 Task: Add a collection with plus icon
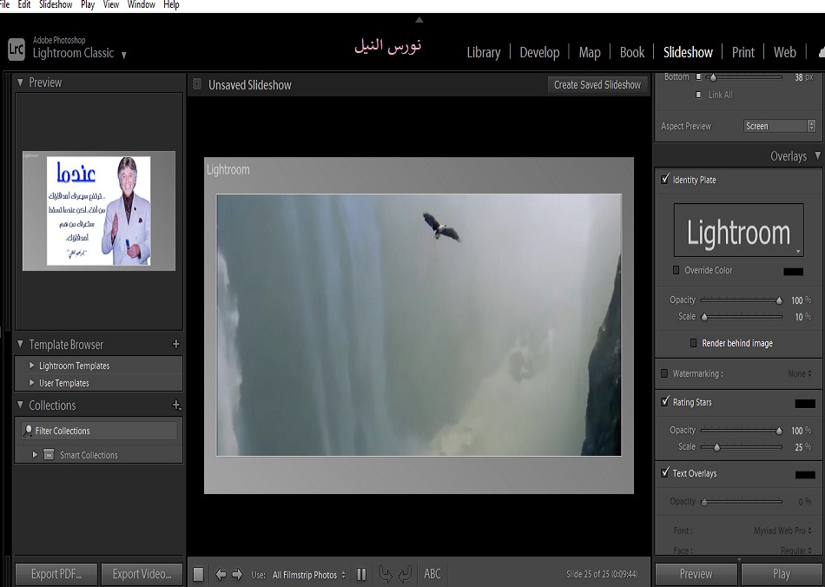click(x=176, y=406)
